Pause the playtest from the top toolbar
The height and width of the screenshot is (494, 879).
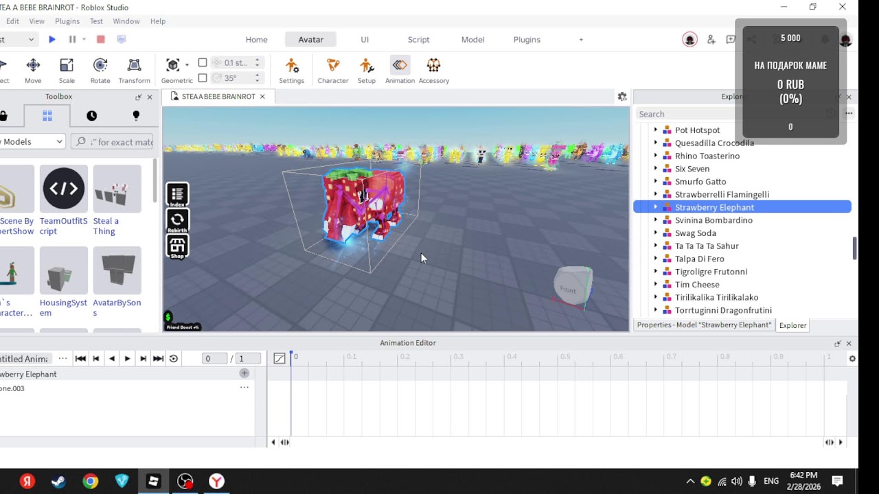tap(72, 40)
